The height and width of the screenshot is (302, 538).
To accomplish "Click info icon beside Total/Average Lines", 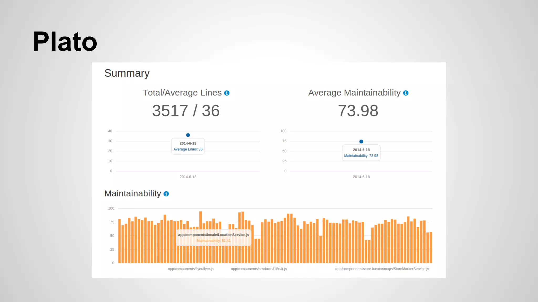I will 227,93.
